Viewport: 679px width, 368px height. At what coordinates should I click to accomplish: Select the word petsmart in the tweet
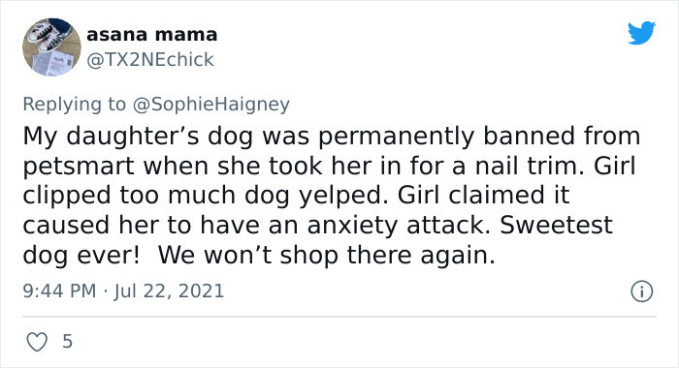(x=79, y=167)
